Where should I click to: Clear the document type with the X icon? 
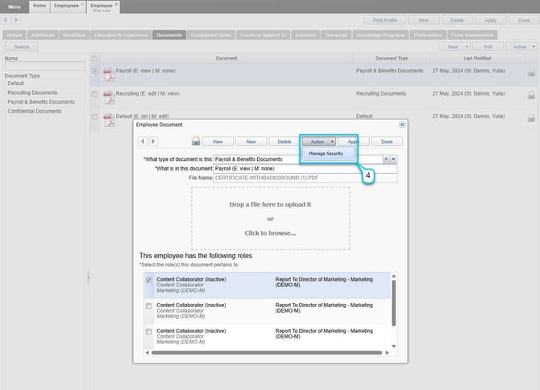tap(385, 159)
